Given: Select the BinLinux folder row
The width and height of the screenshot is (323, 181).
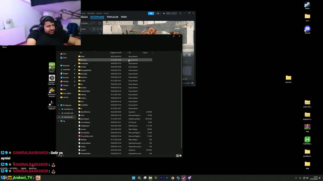Looking at the screenshot, I should [x=115, y=60].
